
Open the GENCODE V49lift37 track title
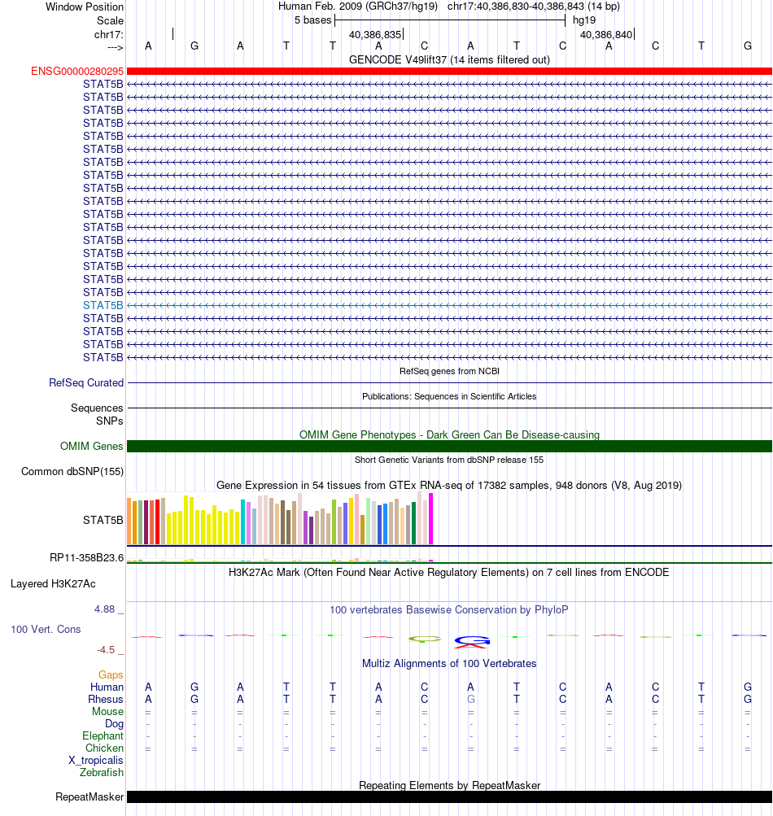(x=449, y=60)
